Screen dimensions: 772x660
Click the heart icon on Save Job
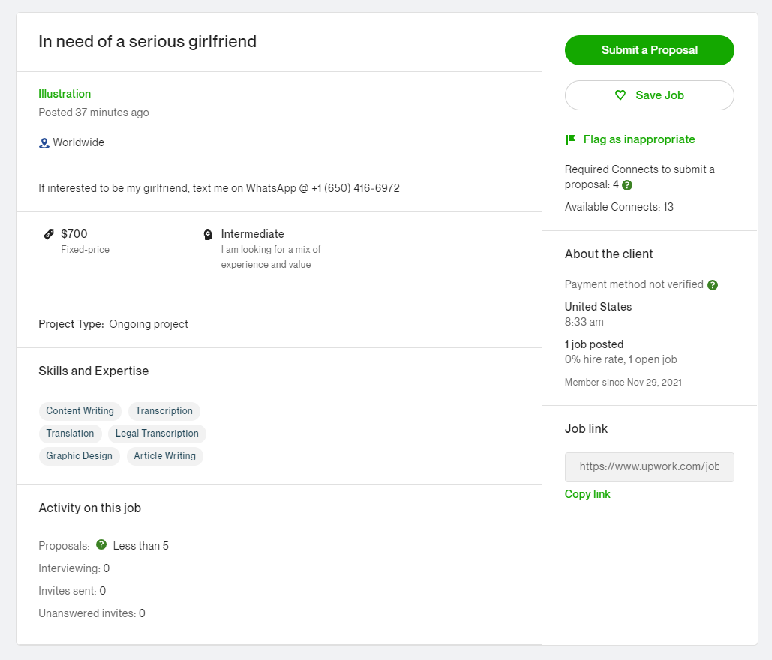620,95
